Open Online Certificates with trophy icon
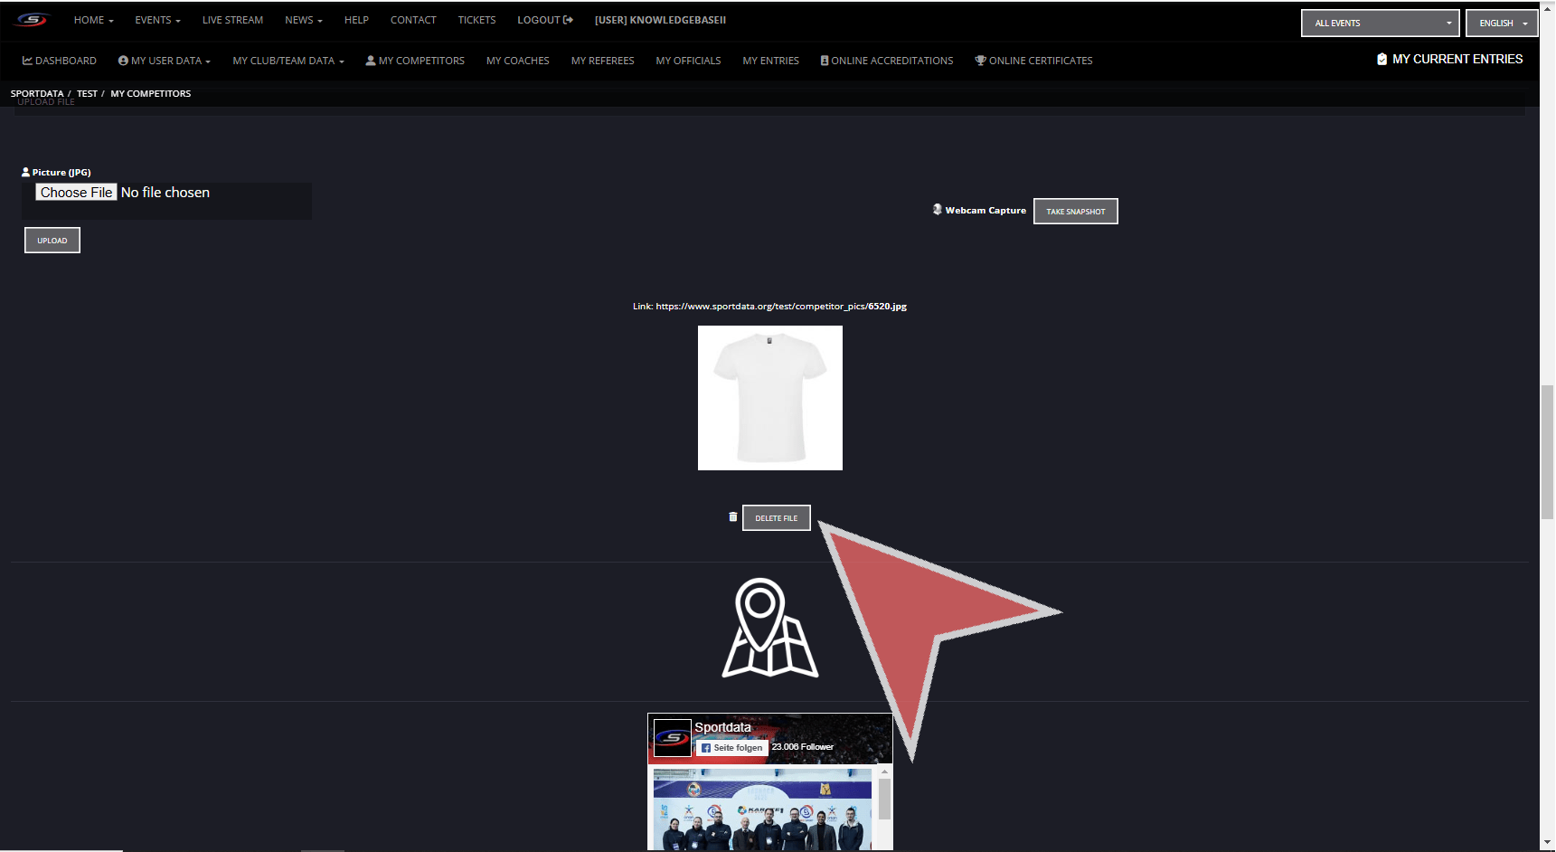This screenshot has height=852, width=1556. click(x=1033, y=61)
